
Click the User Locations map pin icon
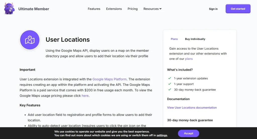click(x=30, y=40)
